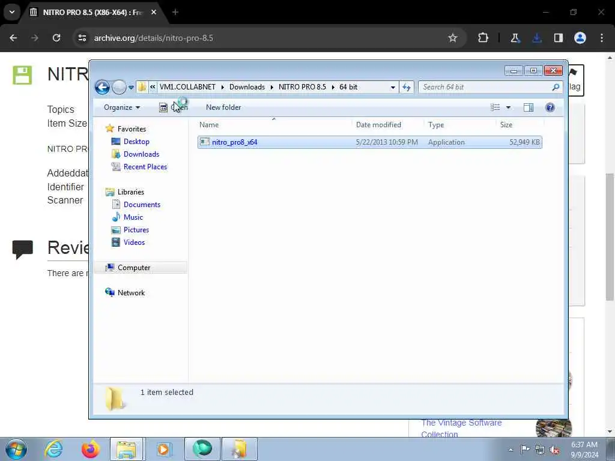Image resolution: width=615 pixels, height=461 pixels.
Task: Sort by Name column header
Action: coord(209,125)
